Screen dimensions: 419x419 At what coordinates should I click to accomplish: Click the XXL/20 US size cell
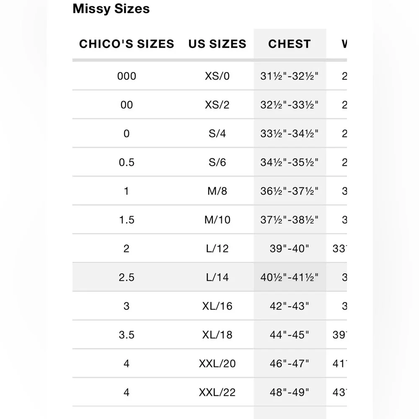coord(217,363)
